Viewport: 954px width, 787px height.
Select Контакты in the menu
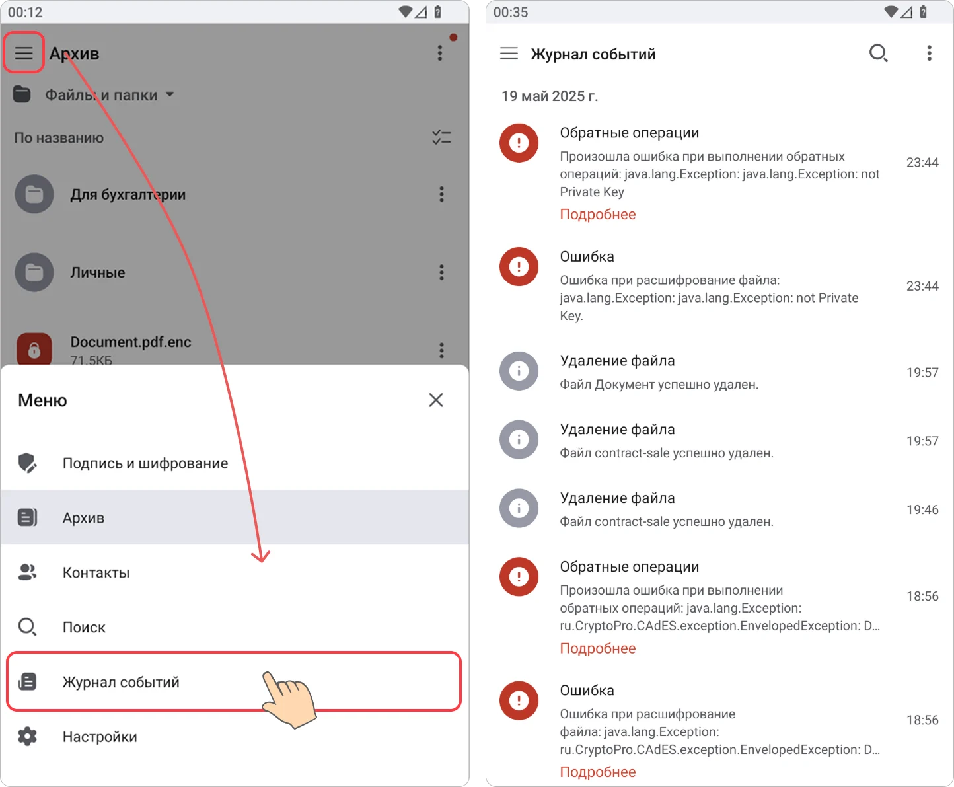[x=235, y=572]
